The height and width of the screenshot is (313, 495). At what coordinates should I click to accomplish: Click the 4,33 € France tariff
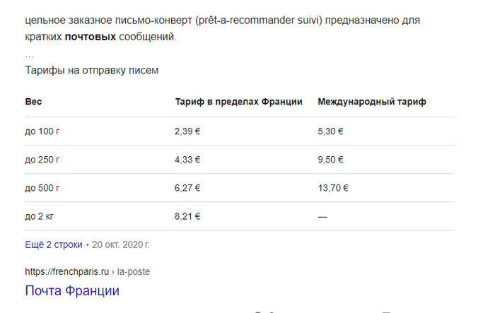(187, 160)
